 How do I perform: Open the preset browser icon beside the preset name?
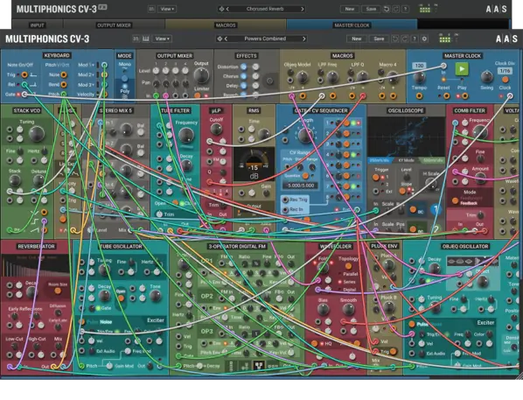click(220, 39)
